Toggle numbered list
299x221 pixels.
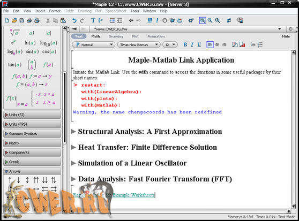(x=260, y=44)
